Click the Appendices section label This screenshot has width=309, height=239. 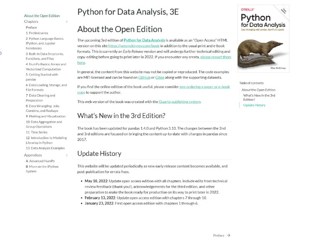pos(33,155)
